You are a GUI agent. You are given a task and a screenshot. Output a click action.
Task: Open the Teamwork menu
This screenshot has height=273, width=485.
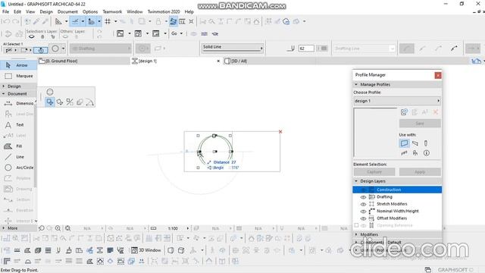(112, 12)
